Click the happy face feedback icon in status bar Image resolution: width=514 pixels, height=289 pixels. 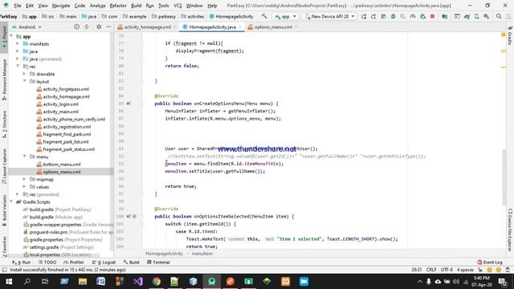(489, 270)
